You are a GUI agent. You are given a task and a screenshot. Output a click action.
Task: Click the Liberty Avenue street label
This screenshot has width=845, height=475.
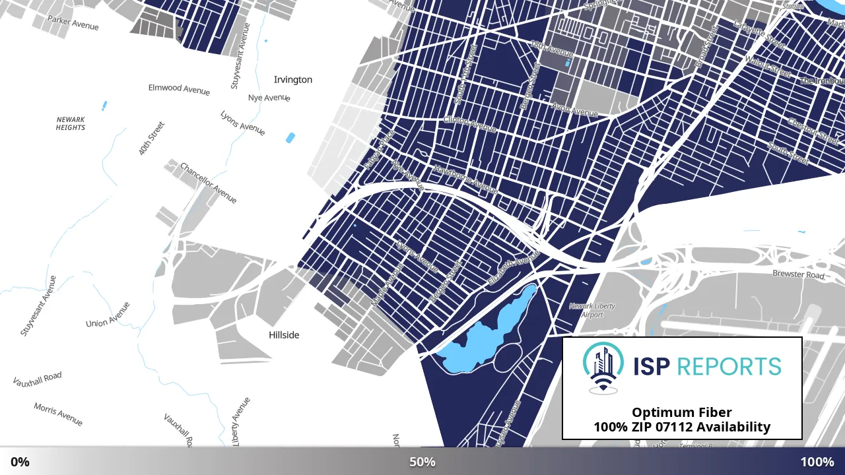tap(241, 421)
